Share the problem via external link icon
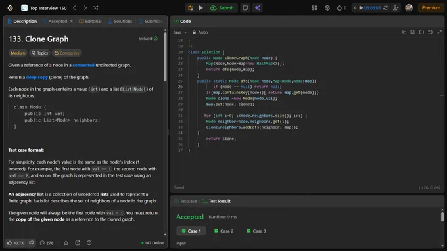The height and width of the screenshot is (251, 447). [78, 243]
